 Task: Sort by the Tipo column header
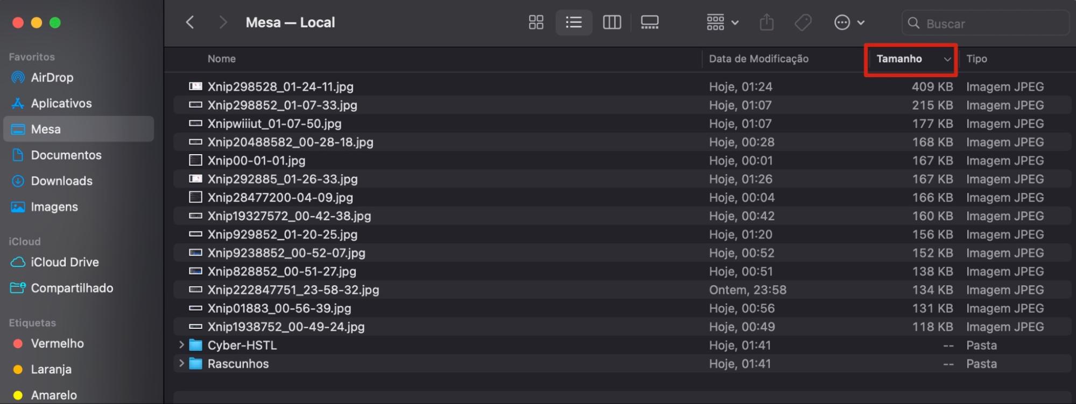(976, 59)
